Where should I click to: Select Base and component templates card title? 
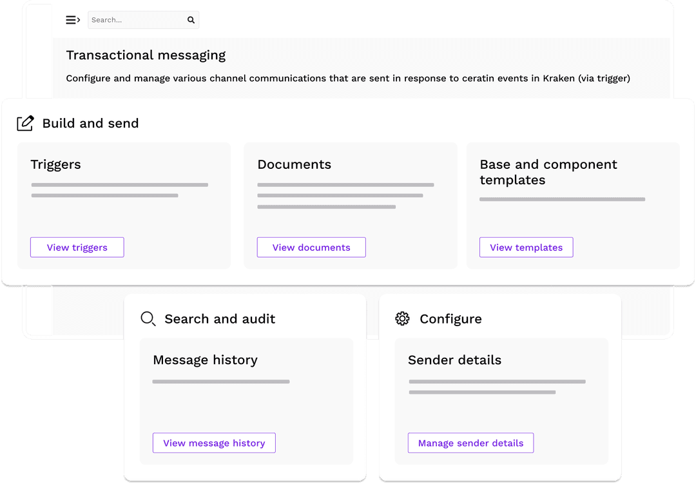pos(548,172)
